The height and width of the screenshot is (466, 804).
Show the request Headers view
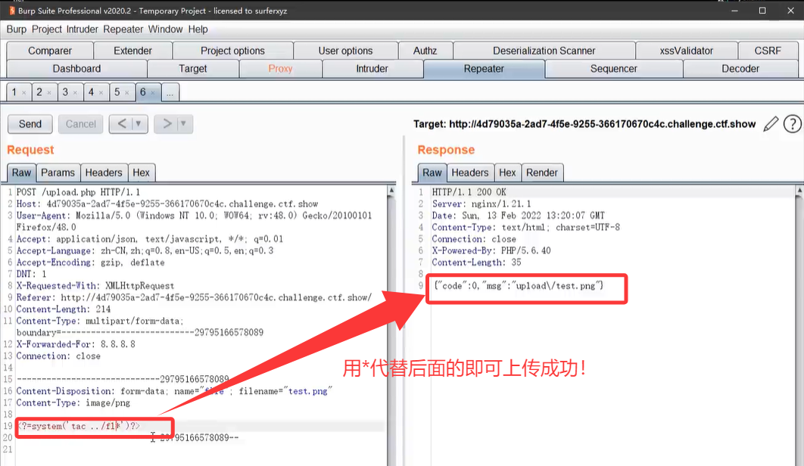[x=104, y=172]
